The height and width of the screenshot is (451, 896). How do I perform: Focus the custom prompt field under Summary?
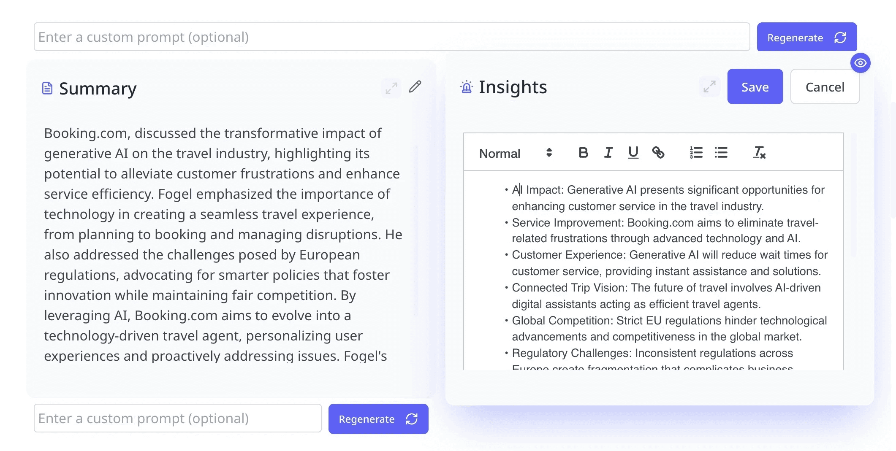coord(178,419)
